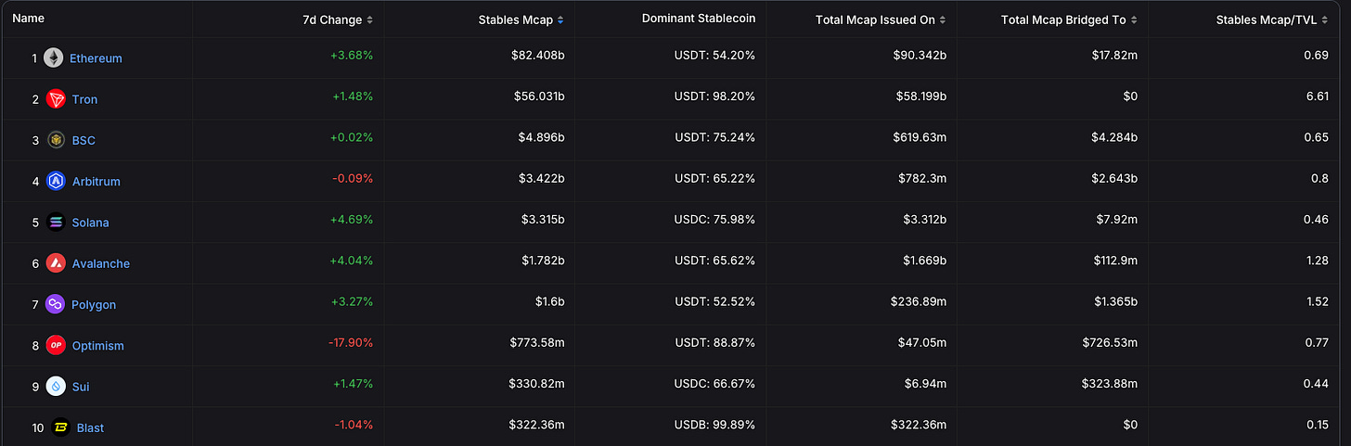Click the red Tron logo icon
The image size is (1351, 446).
pyautogui.click(x=56, y=99)
